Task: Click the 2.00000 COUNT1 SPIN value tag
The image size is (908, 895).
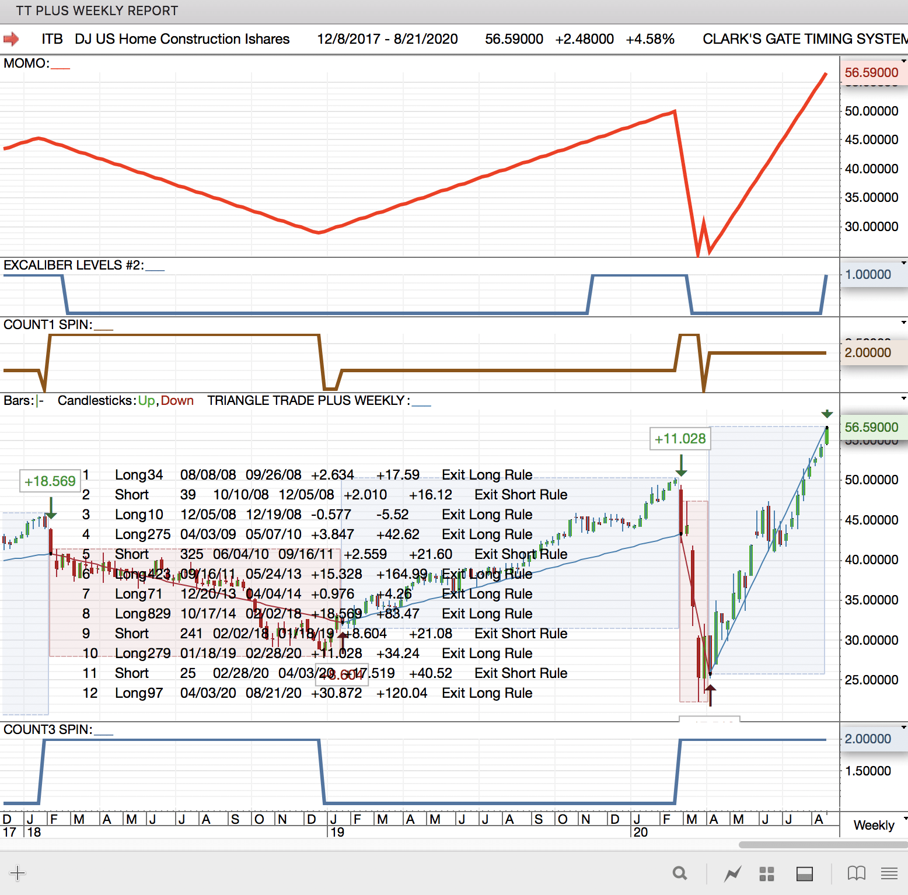Action: [x=873, y=352]
